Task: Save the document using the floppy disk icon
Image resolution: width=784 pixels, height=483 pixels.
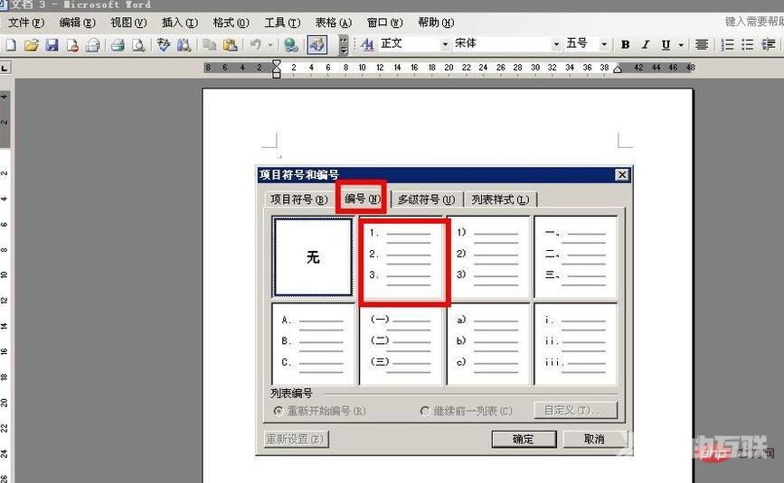Action: coord(52,44)
